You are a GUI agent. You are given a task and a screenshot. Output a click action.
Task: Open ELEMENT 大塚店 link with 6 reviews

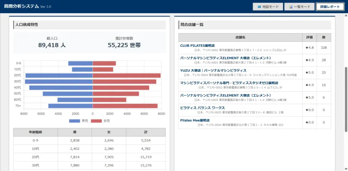click(x=226, y=95)
